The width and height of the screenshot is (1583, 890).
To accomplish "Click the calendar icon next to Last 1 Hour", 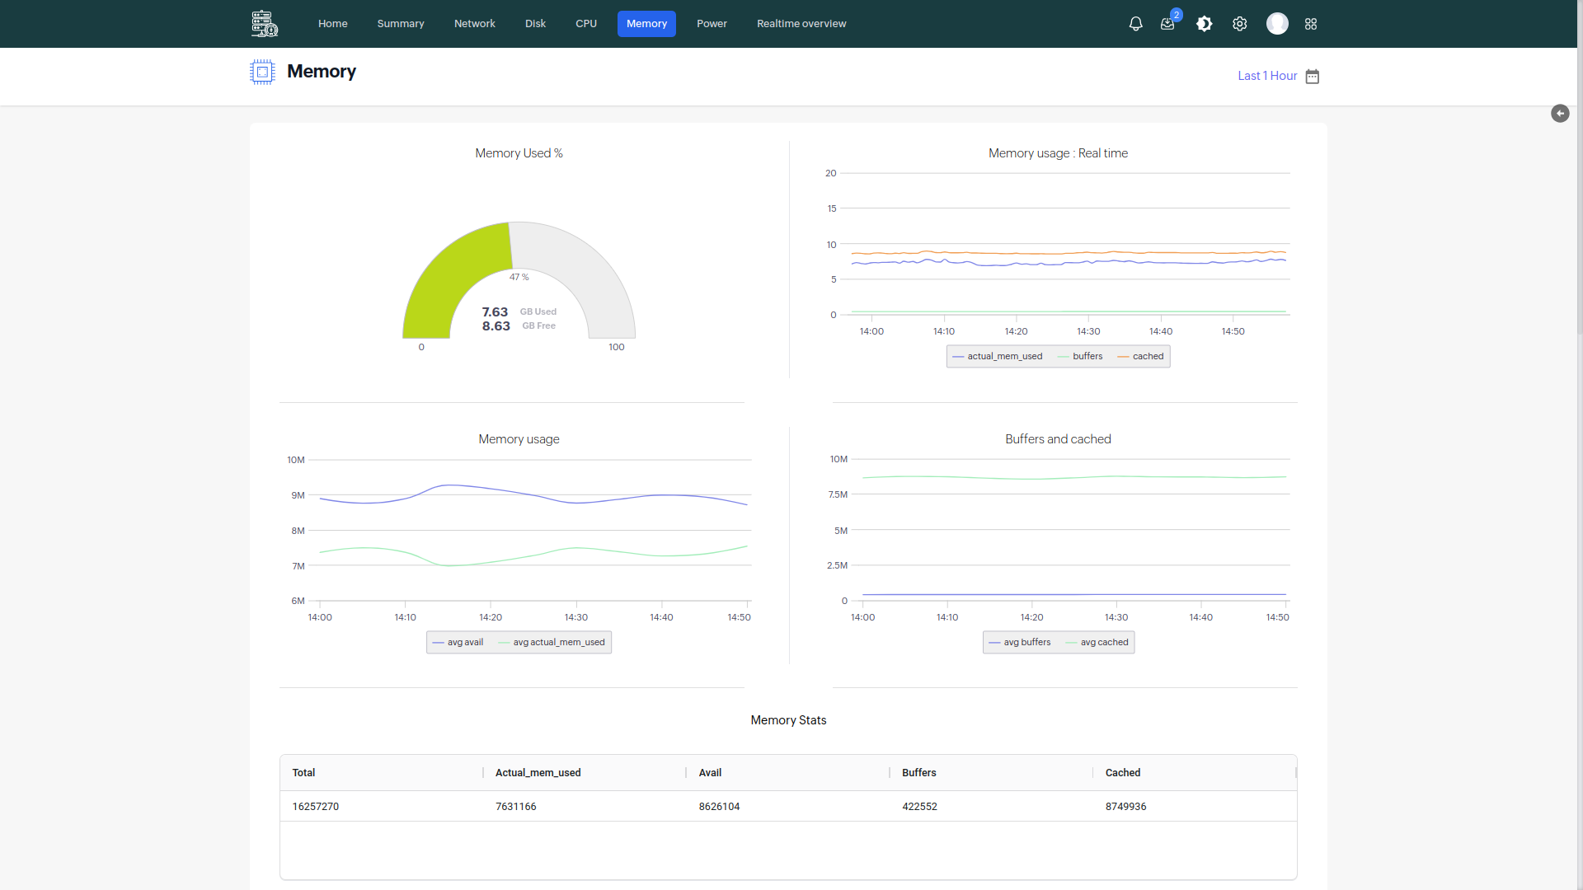I will click(1313, 76).
